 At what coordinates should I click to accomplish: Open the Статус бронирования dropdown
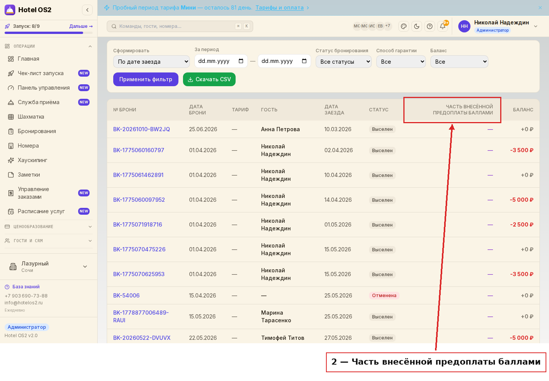344,62
